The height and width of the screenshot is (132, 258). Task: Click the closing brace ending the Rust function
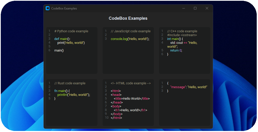55,99
